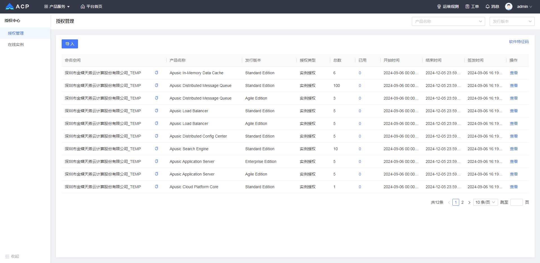
Task: Copy namespace for In-Memory Data Cache row
Action: tap(157, 73)
